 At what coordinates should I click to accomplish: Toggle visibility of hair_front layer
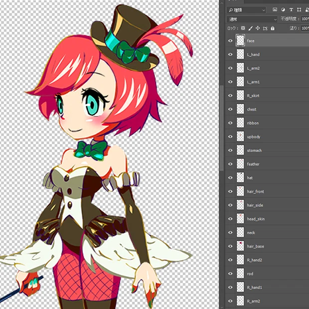point(230,191)
